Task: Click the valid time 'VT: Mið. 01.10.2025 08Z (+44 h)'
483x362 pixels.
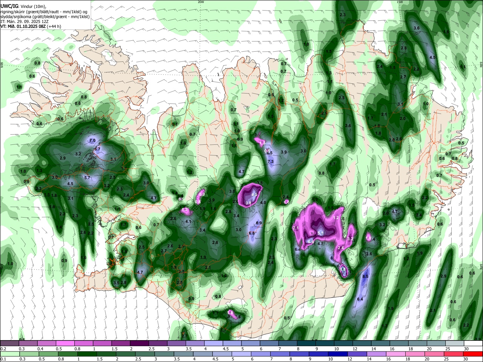Action: (x=31, y=27)
